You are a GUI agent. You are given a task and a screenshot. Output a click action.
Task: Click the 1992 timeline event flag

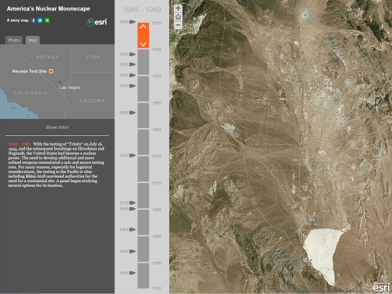tap(132, 272)
